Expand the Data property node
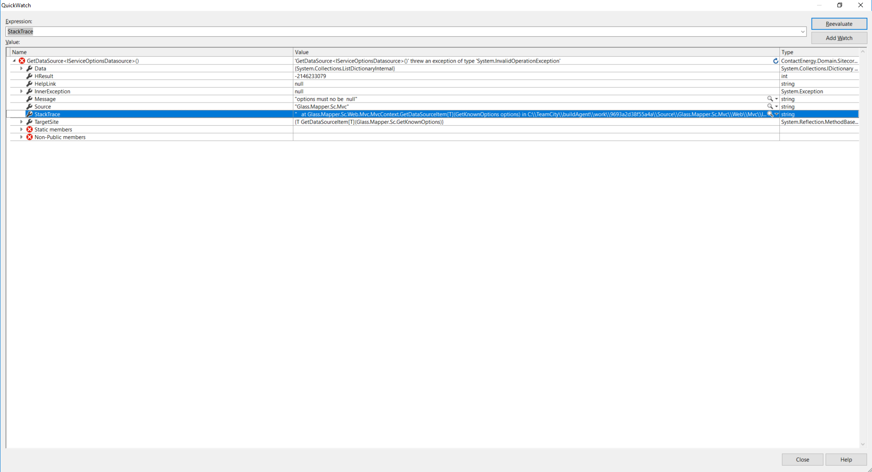Screen dimensions: 872x472 [x=21, y=69]
